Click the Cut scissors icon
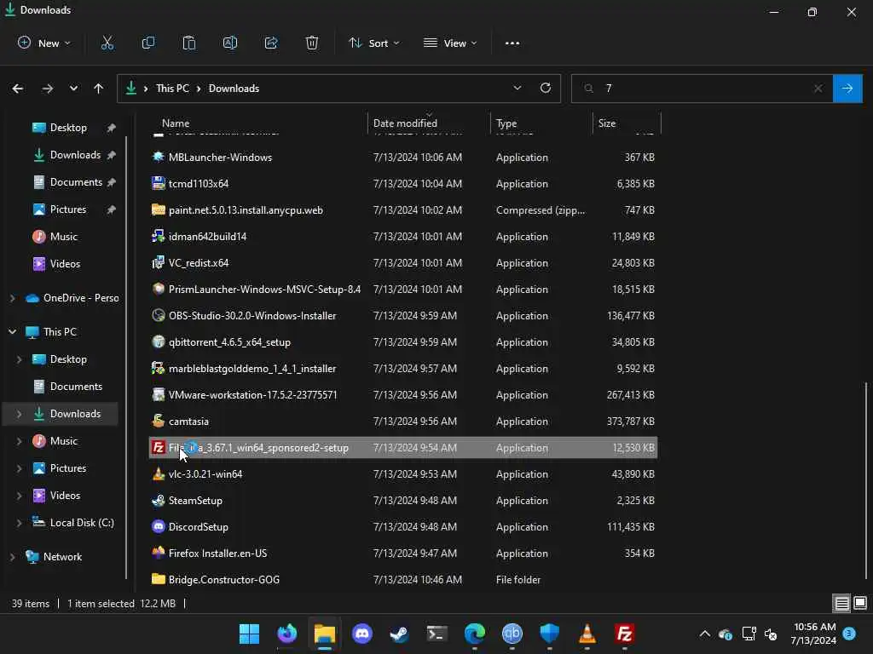 [x=107, y=43]
